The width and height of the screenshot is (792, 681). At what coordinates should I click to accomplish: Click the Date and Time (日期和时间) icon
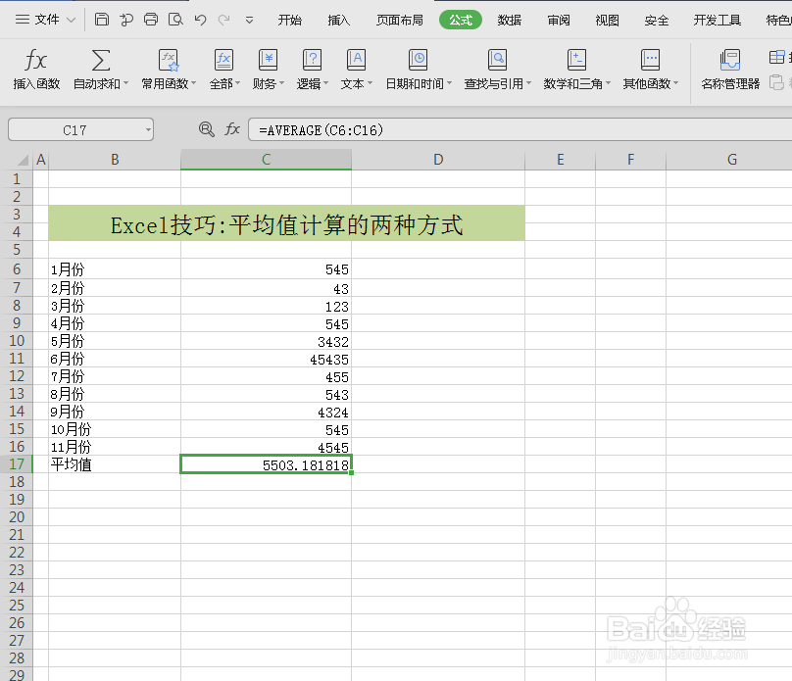pos(417,67)
